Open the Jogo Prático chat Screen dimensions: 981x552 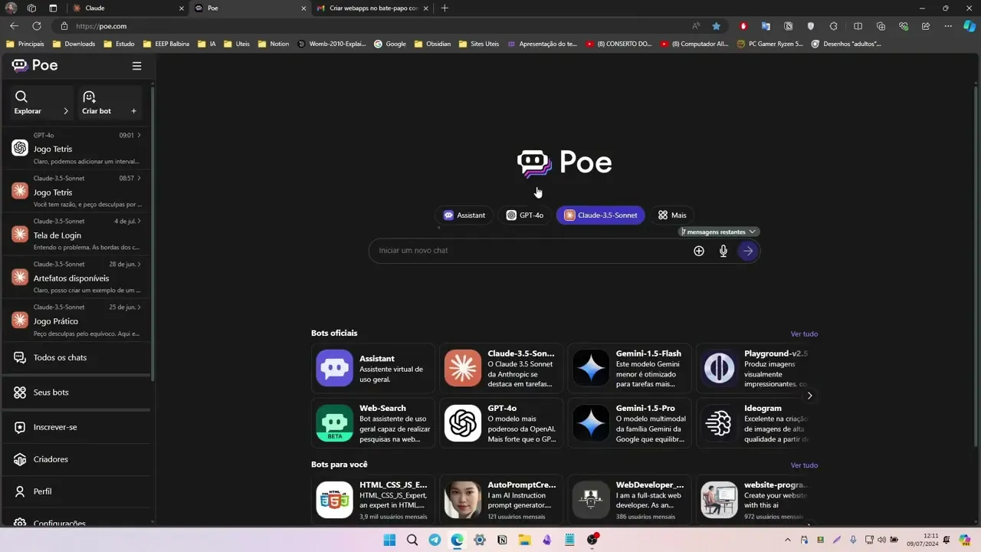point(77,320)
